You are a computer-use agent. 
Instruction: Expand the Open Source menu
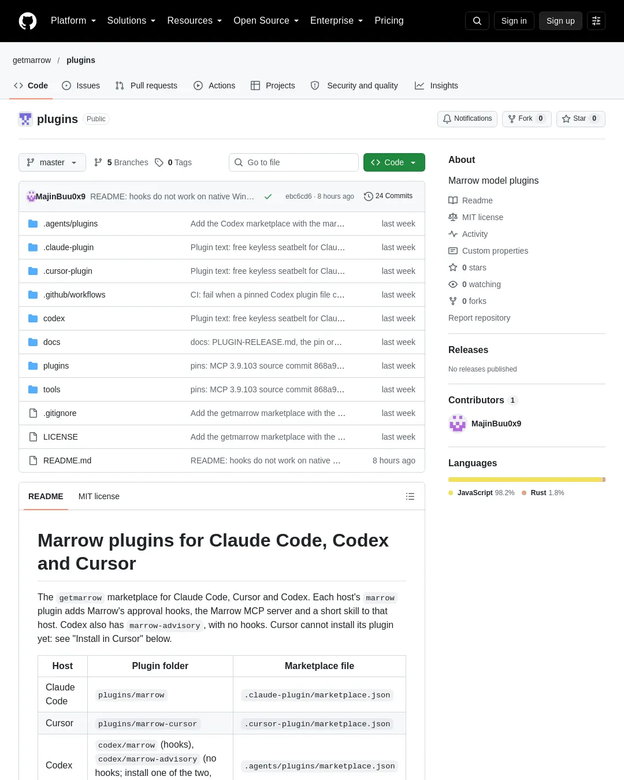tap(266, 21)
